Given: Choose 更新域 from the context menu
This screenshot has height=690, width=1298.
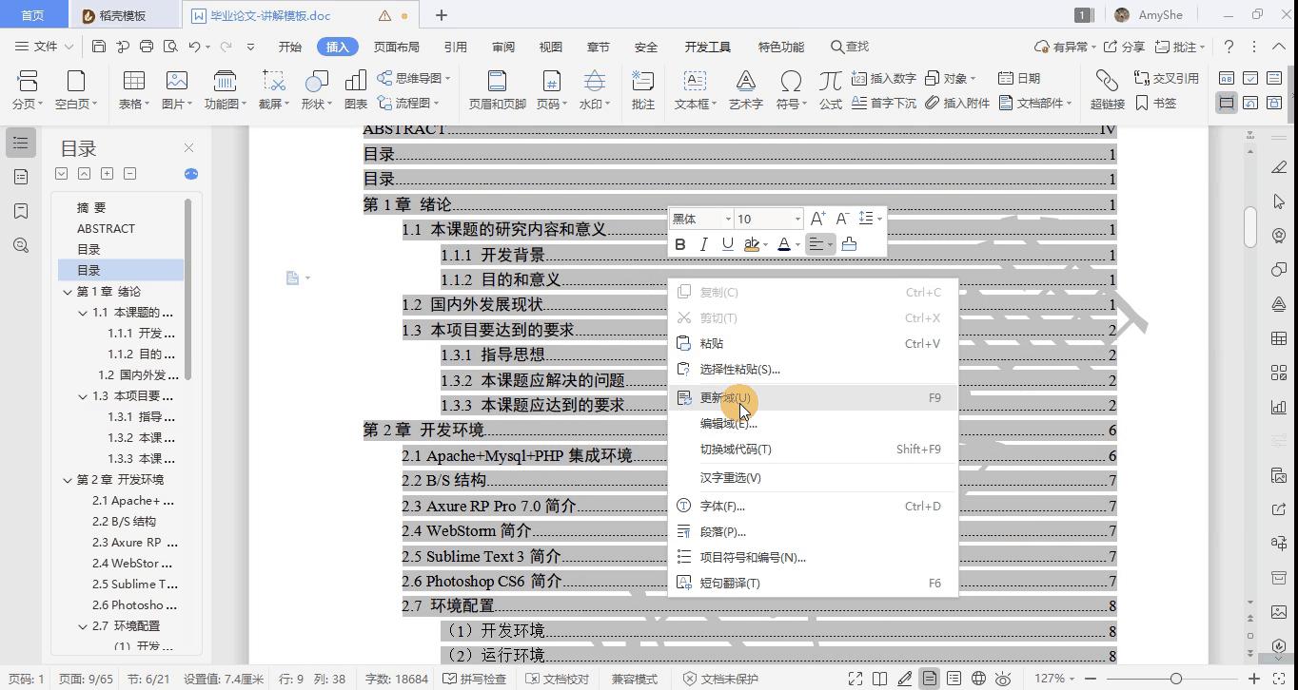Looking at the screenshot, I should click(725, 397).
